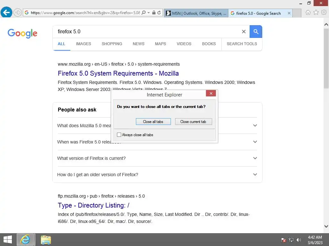Click the browser Back arrow button
The image size is (329, 246).
click(x=6, y=12)
